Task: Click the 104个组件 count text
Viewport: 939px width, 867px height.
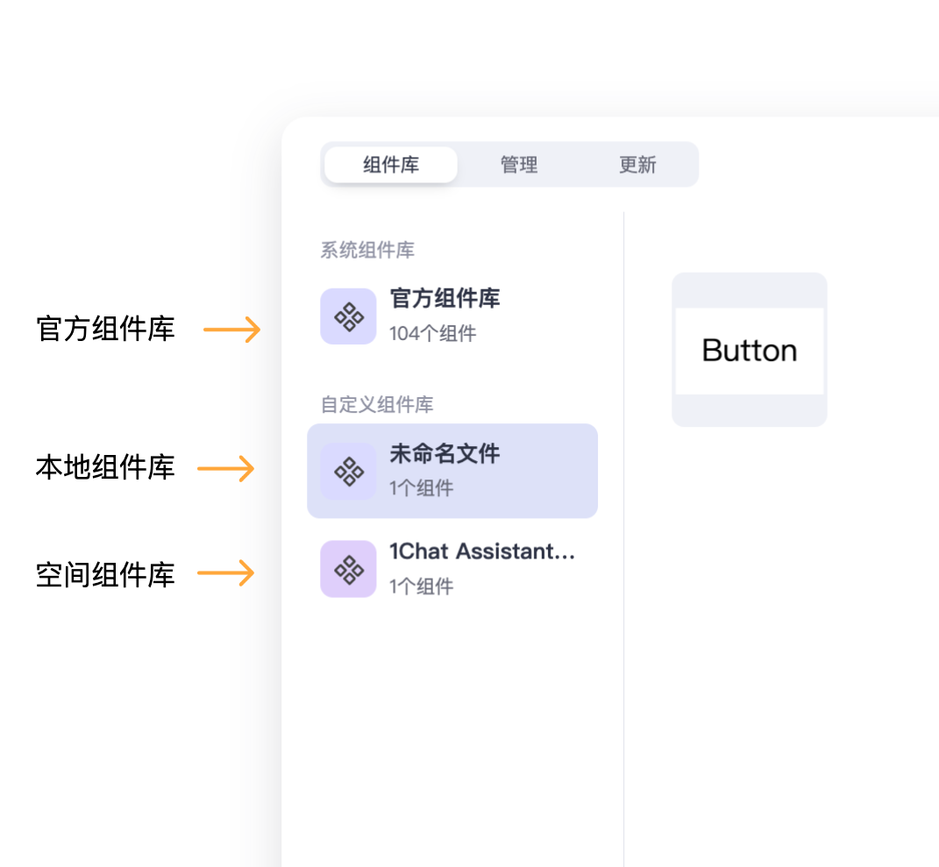Action: tap(433, 334)
